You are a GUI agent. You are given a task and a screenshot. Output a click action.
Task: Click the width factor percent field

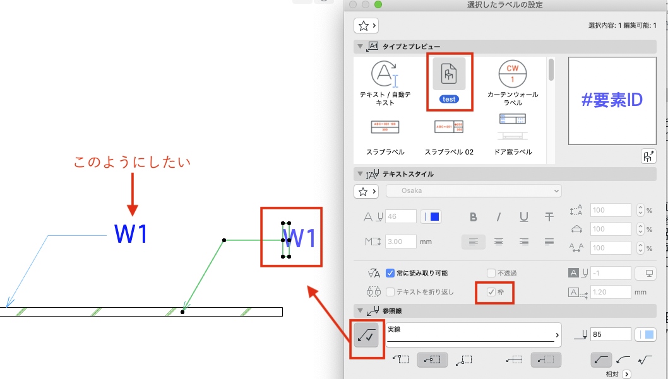point(611,229)
